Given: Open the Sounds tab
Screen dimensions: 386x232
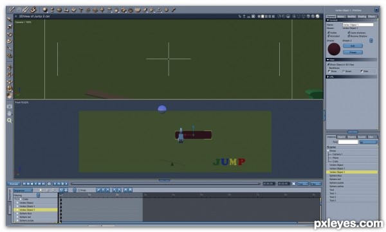Looking at the screenshot, I should (362, 137).
